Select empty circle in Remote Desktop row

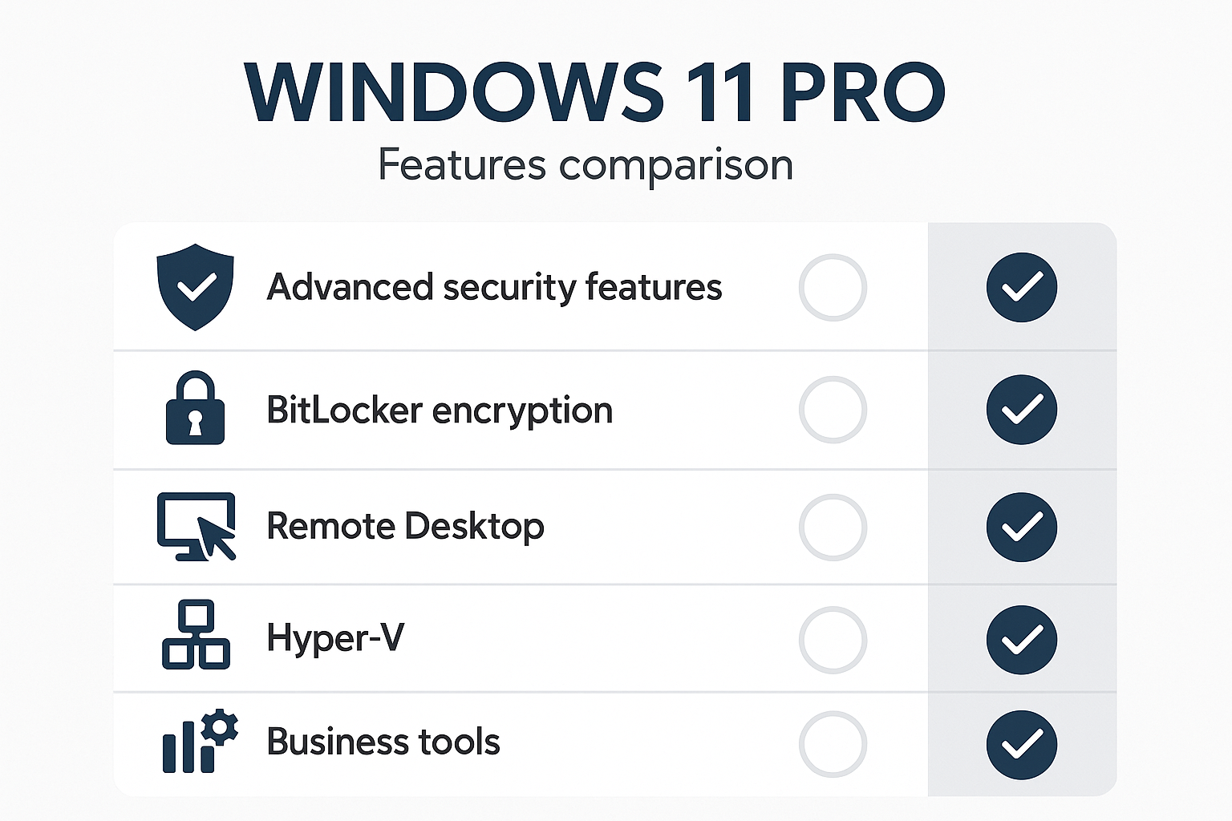833,527
